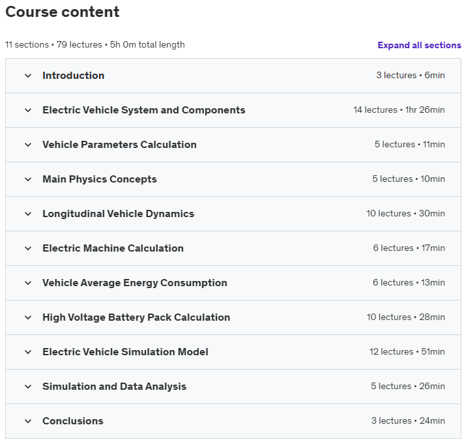Open Simulation and Data Analysis title
Image resolution: width=464 pixels, height=440 pixels.
[114, 386]
